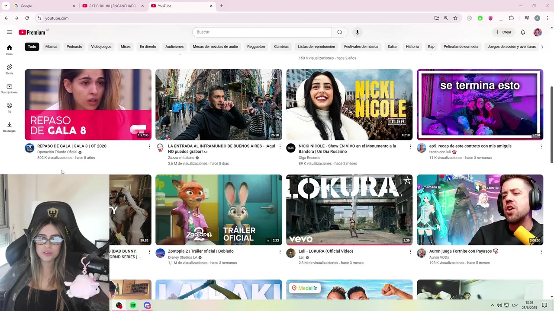
Task: Select the Música filter chip
Action: click(51, 47)
